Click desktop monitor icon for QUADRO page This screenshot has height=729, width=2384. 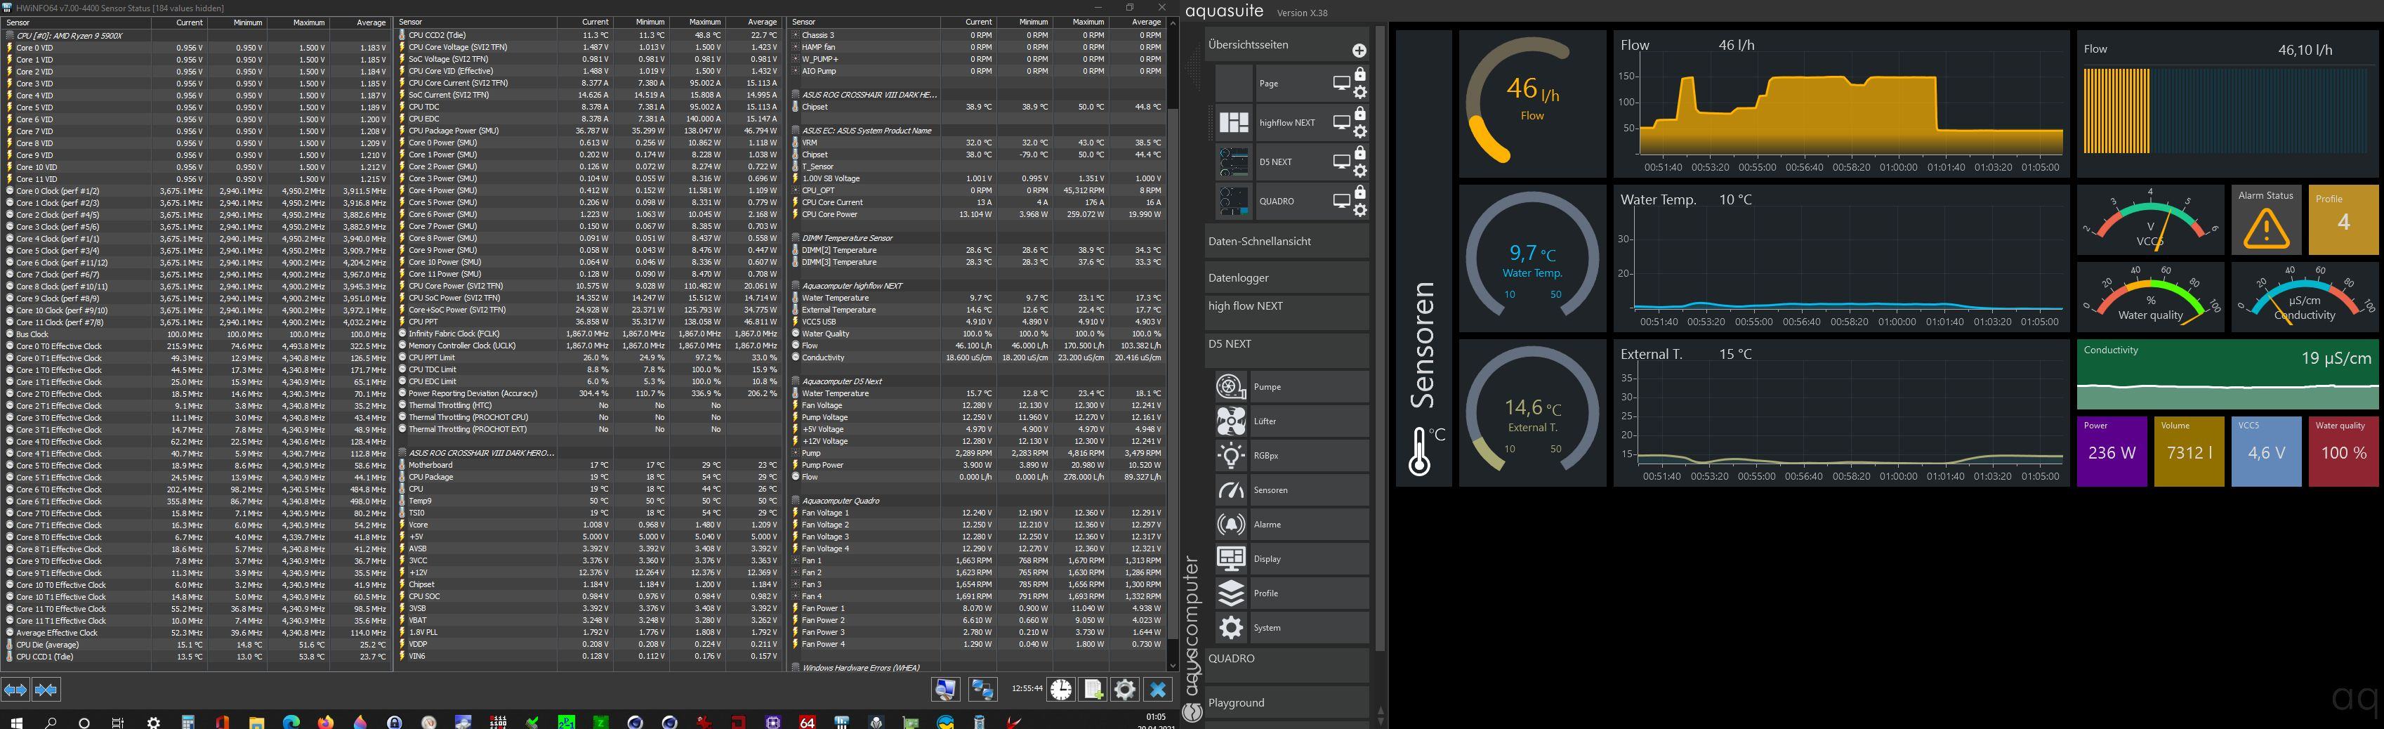click(x=1341, y=201)
